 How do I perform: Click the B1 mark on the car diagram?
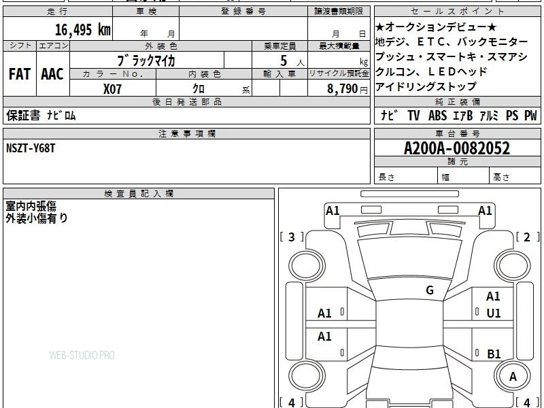pyautogui.click(x=494, y=354)
